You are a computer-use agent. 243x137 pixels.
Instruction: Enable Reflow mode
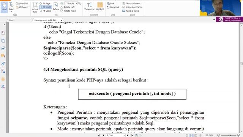coord(56,6)
